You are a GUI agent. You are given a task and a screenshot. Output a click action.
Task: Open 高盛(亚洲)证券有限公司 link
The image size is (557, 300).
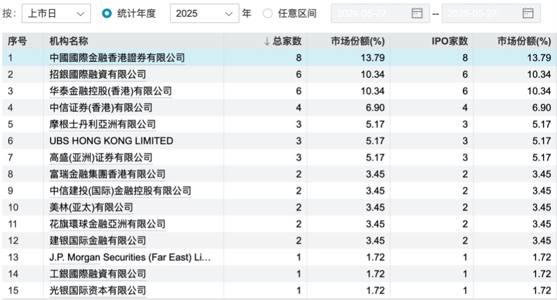point(101,158)
